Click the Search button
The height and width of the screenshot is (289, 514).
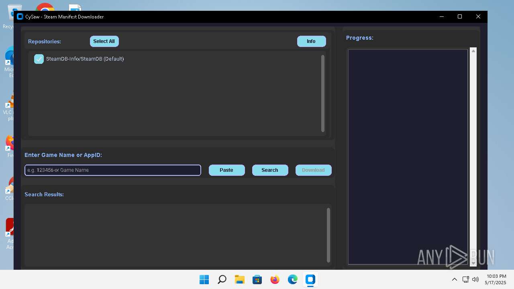pos(270,170)
